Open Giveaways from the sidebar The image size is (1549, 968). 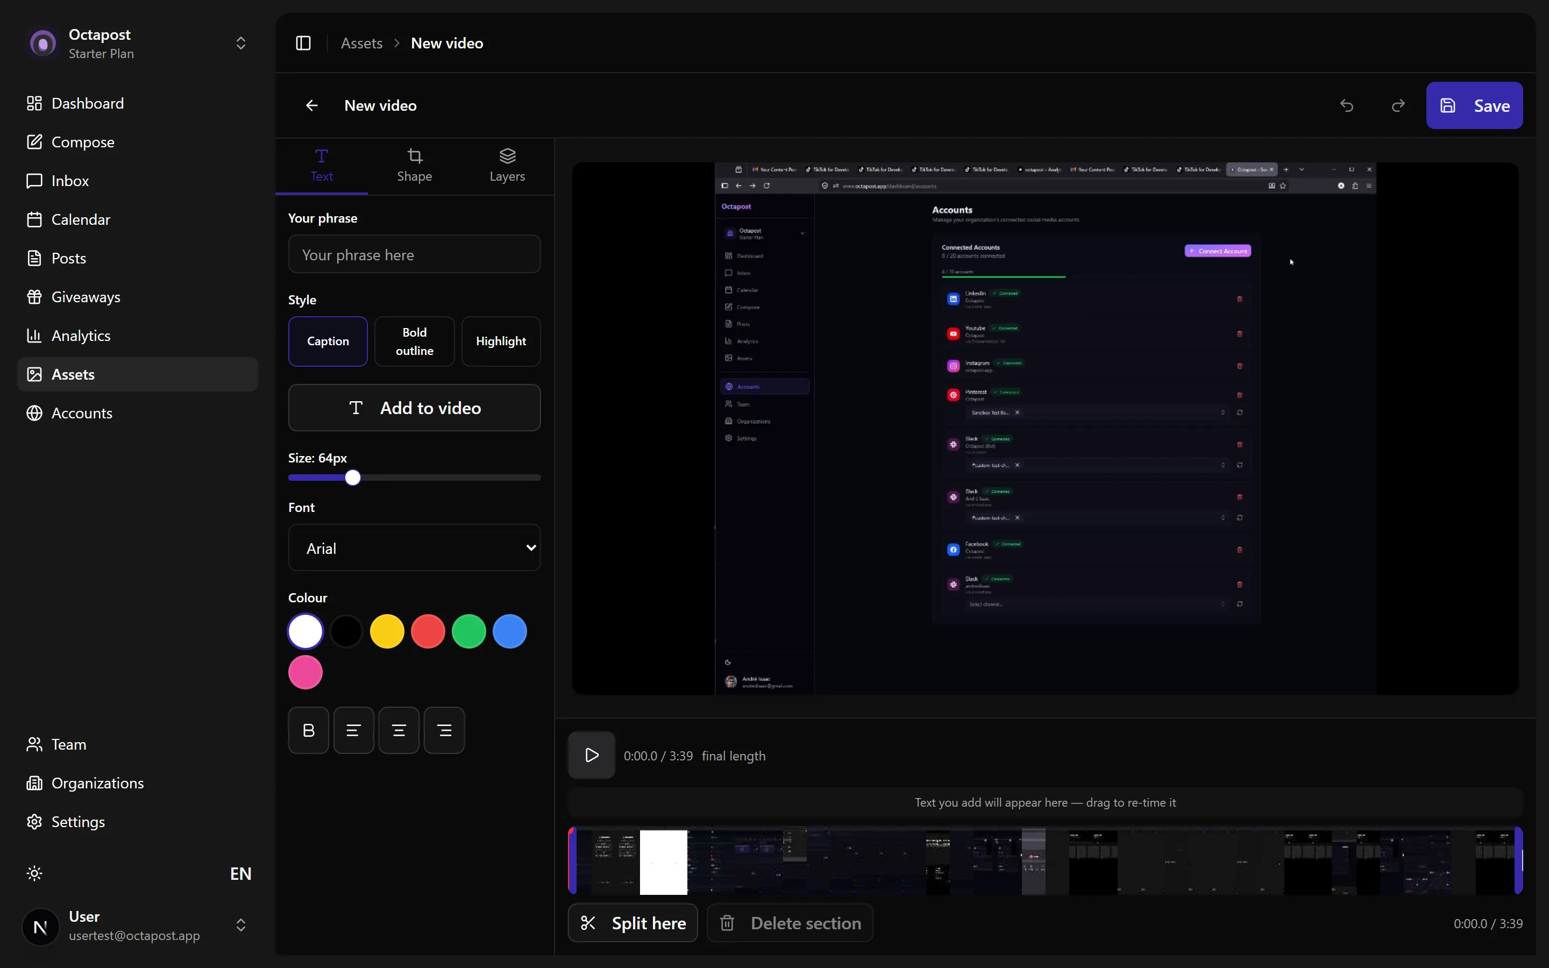coord(138,297)
